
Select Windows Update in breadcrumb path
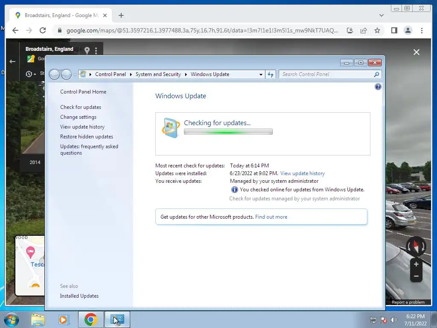pos(210,74)
